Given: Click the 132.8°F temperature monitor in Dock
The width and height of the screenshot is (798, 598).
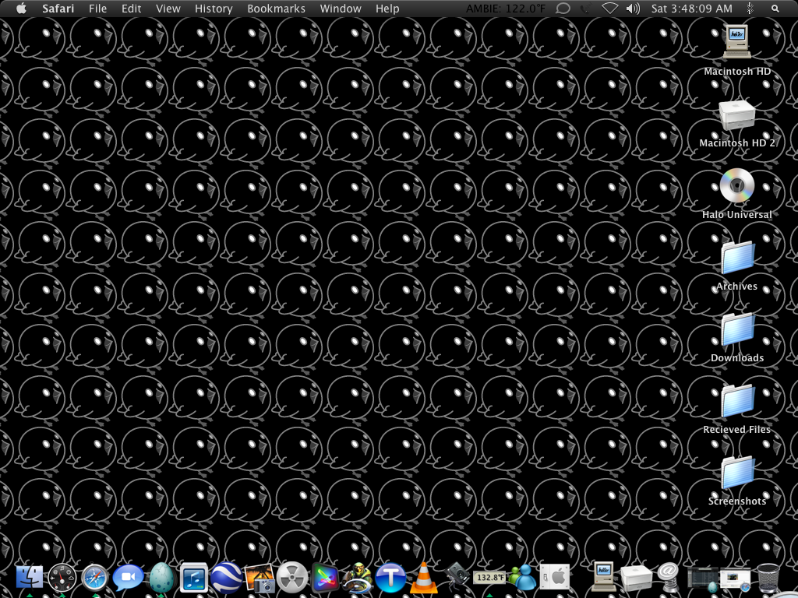Looking at the screenshot, I should point(489,578).
